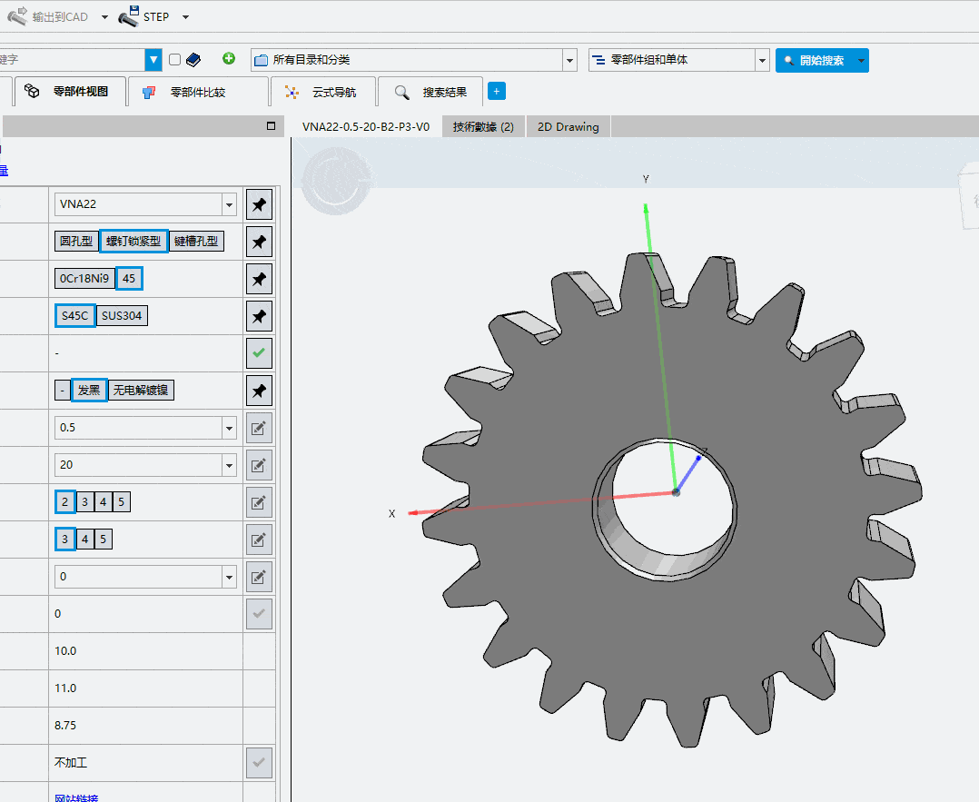Select the 键槽孔型 keyway option
Viewport: 979px width, 802px height.
point(196,241)
